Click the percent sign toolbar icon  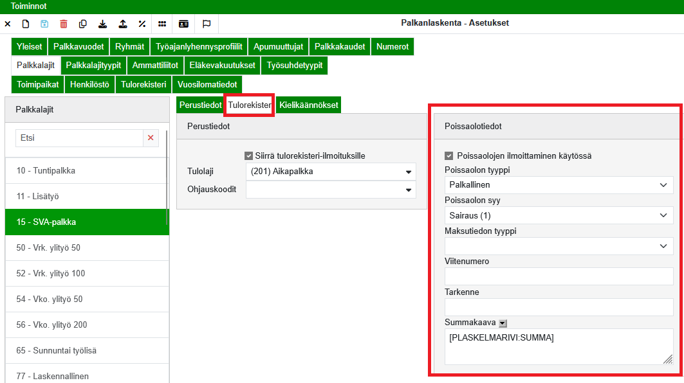click(142, 24)
